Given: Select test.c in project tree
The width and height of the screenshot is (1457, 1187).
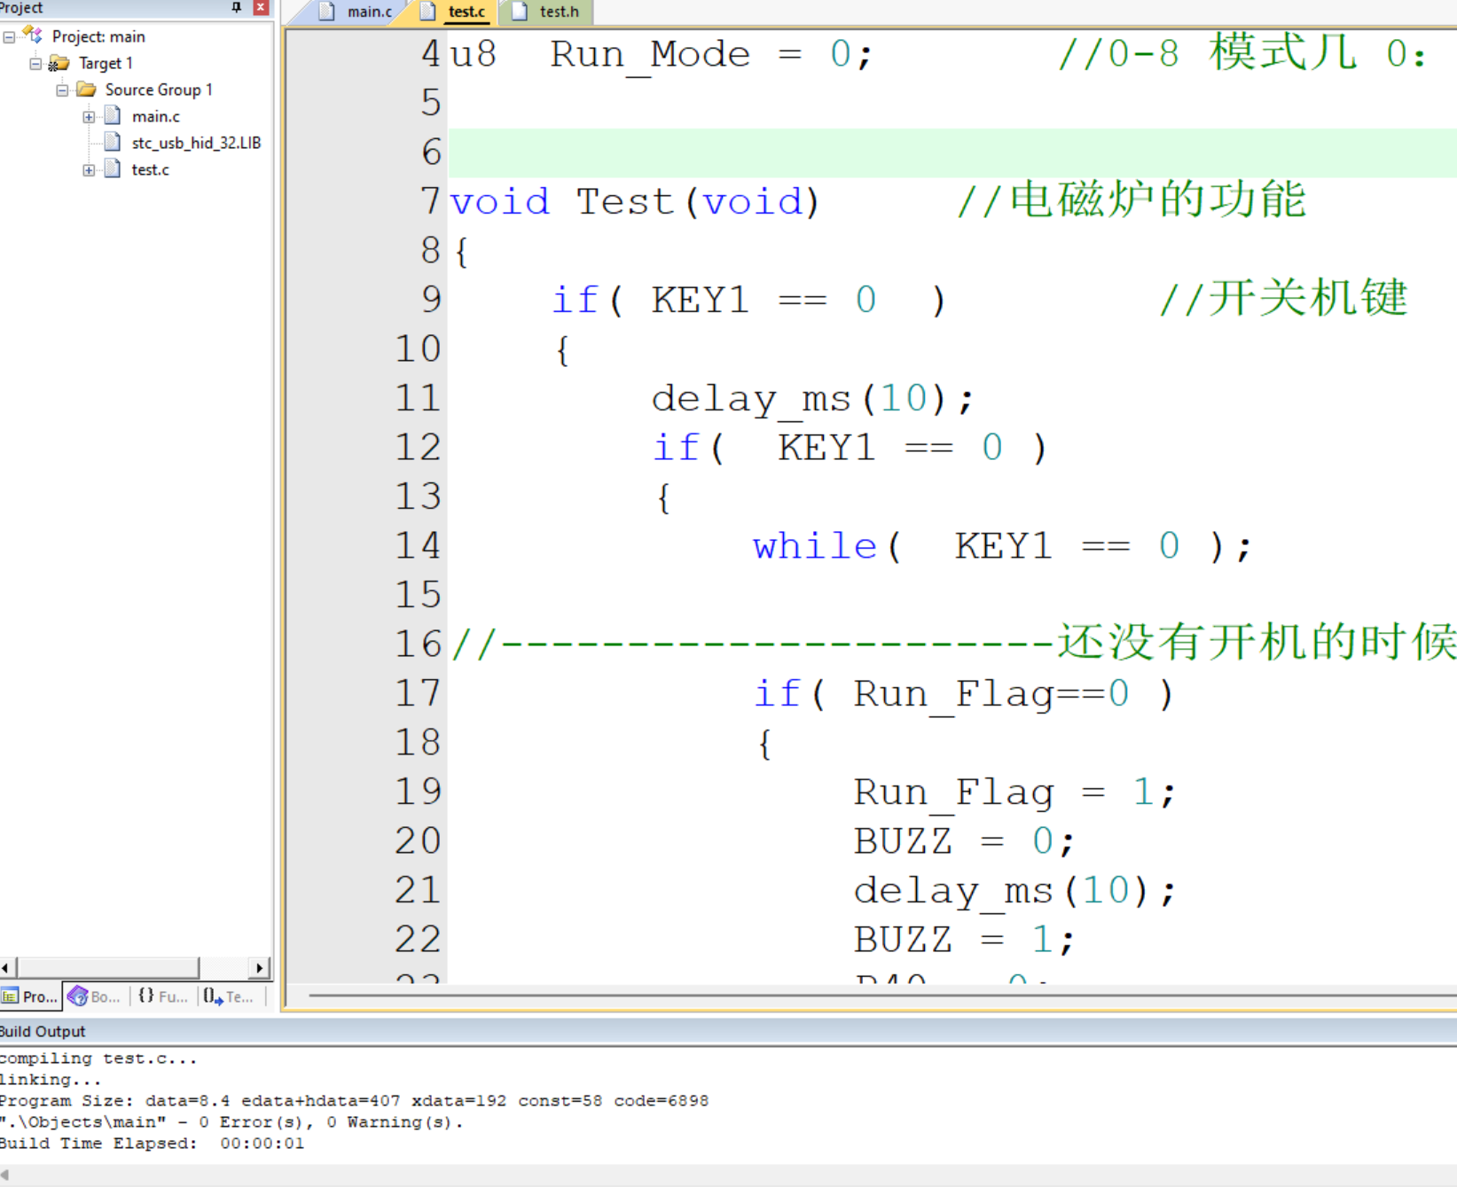Looking at the screenshot, I should [150, 169].
